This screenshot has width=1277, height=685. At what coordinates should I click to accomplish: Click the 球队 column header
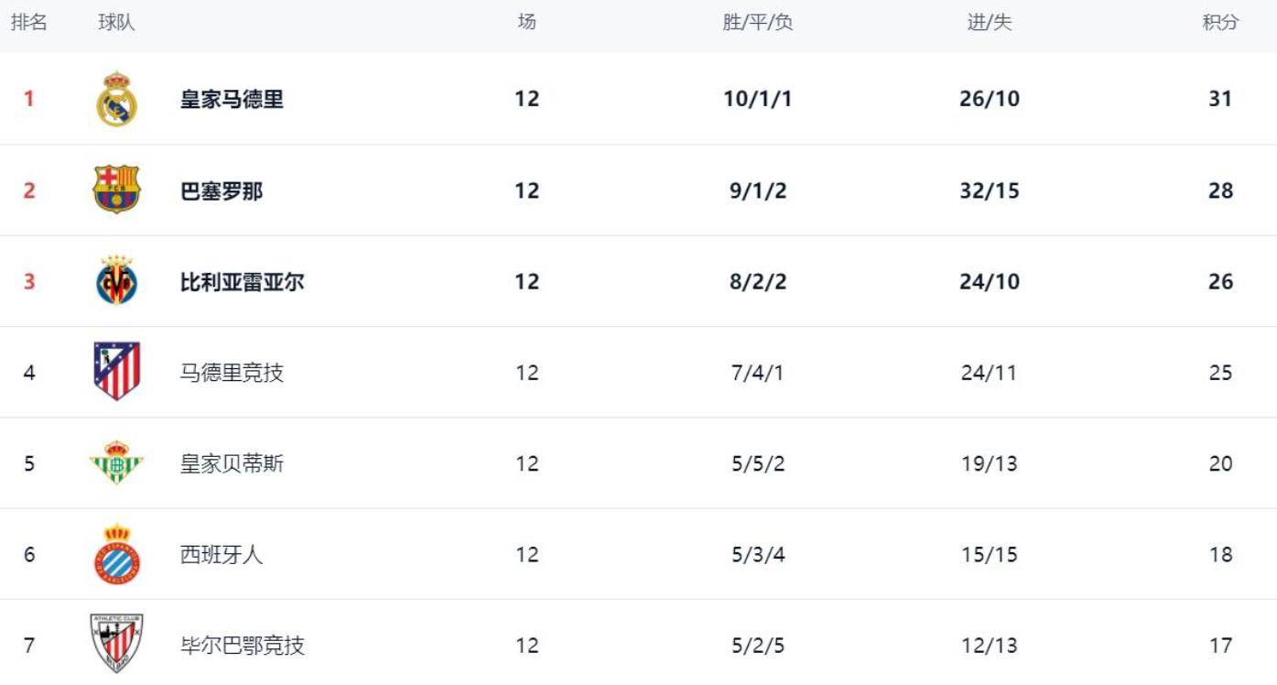click(x=116, y=23)
